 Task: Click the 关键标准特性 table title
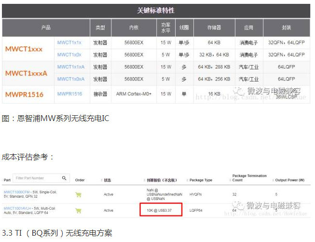click(x=156, y=11)
